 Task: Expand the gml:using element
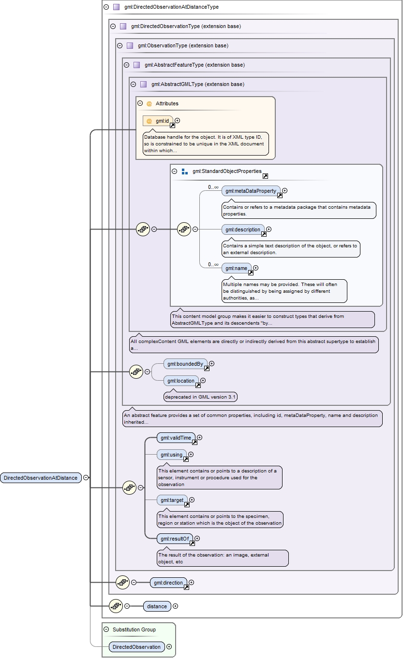(x=191, y=455)
